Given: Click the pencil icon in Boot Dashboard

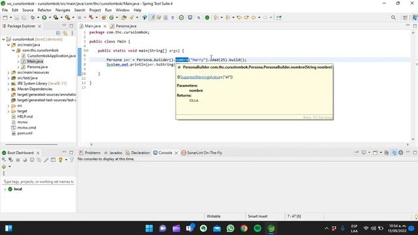Looking at the screenshot, I should 46,160.
